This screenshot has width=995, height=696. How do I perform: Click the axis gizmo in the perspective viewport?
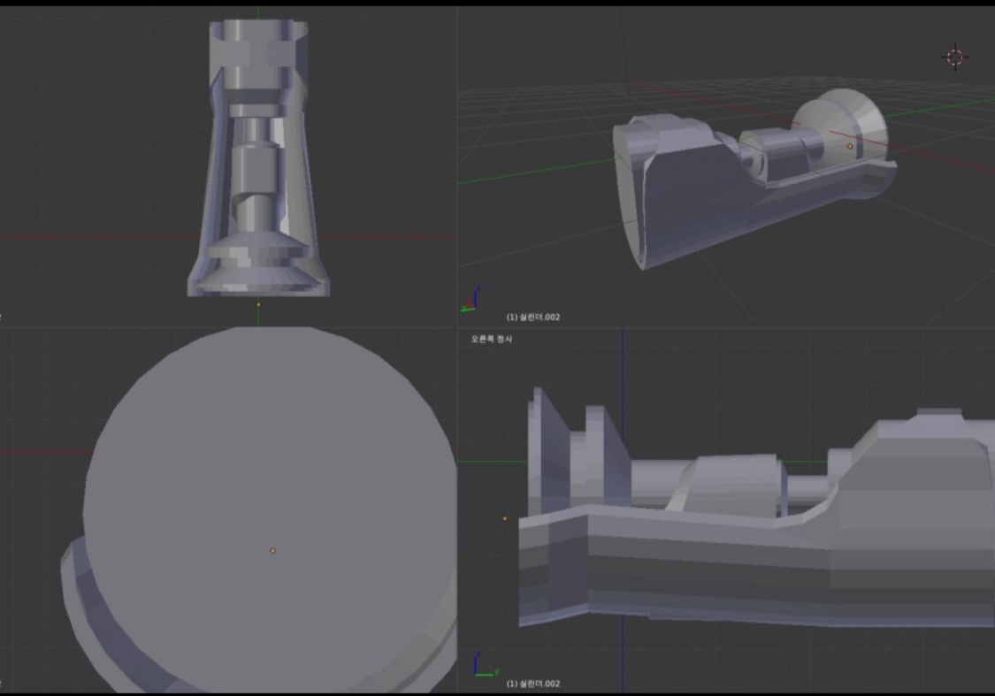(x=471, y=300)
